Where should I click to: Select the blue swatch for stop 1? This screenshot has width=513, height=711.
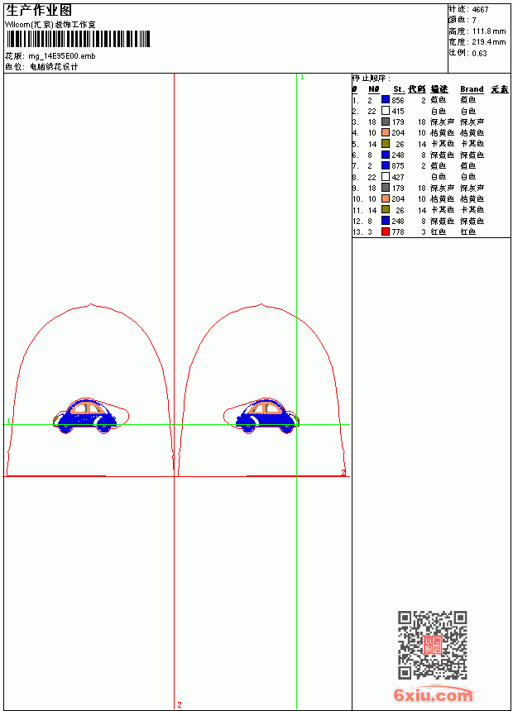point(386,100)
